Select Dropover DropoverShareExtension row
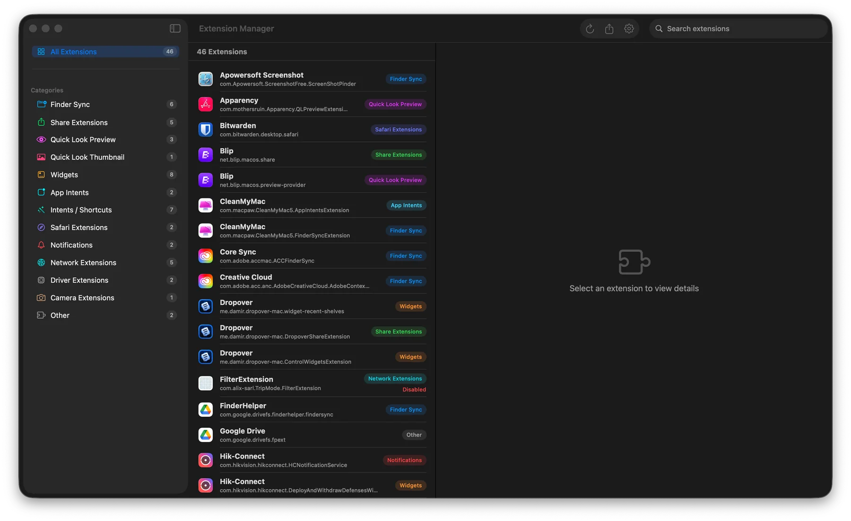This screenshot has width=851, height=521. [x=312, y=332]
